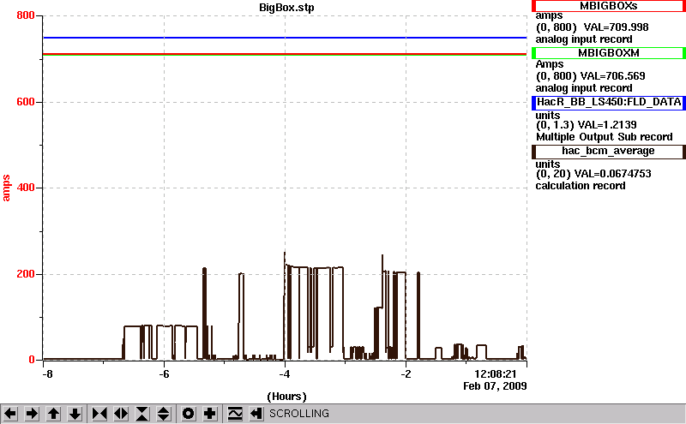686x424 pixels.
Task: Click the red 'amps' y-axis label
Action: coord(6,188)
